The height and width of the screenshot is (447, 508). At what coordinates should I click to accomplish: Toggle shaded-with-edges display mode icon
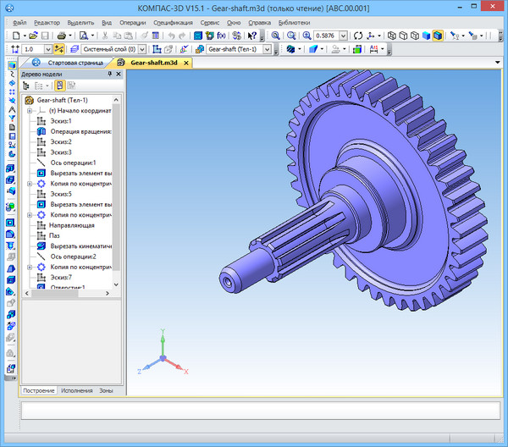pos(438,36)
